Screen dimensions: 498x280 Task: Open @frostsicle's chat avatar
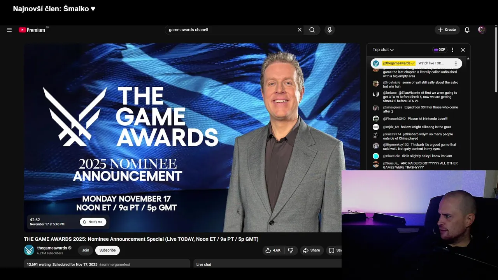tap(376, 84)
